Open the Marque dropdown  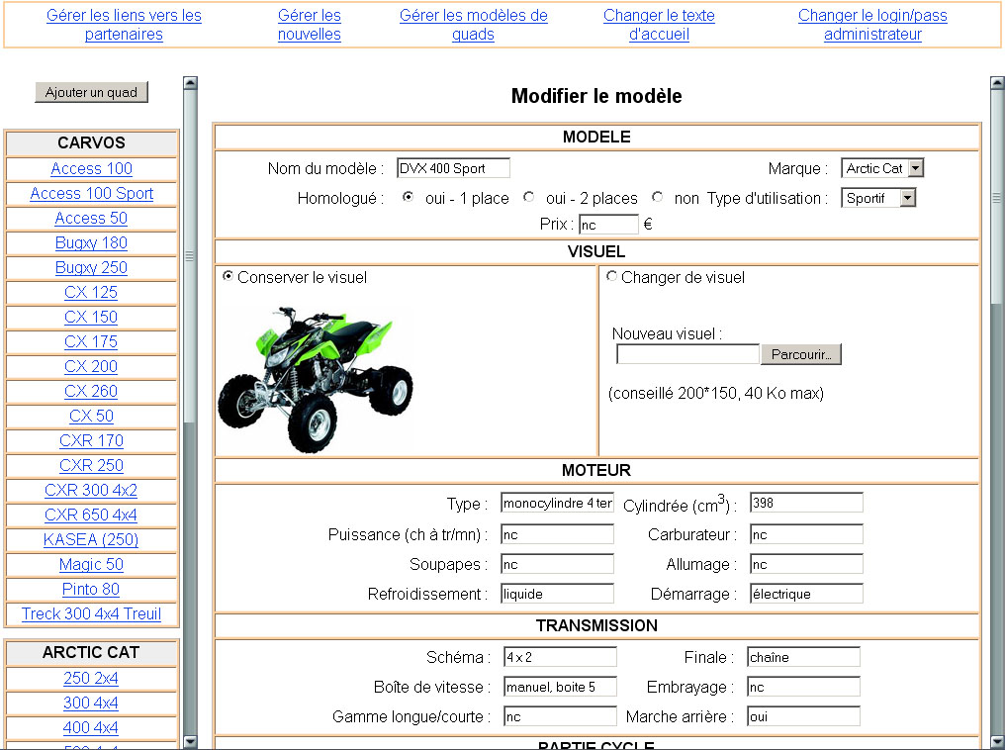882,168
